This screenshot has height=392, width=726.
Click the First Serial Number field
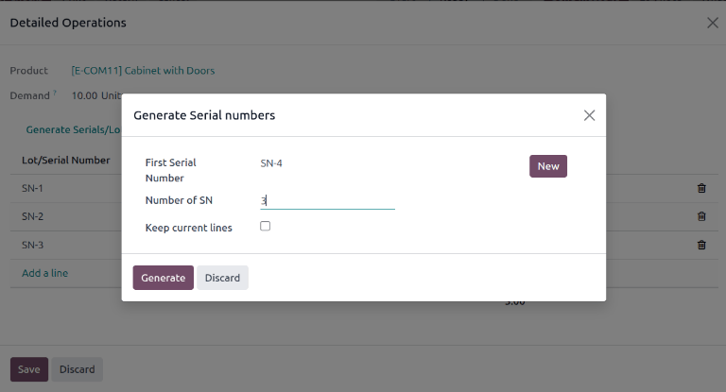(x=327, y=163)
